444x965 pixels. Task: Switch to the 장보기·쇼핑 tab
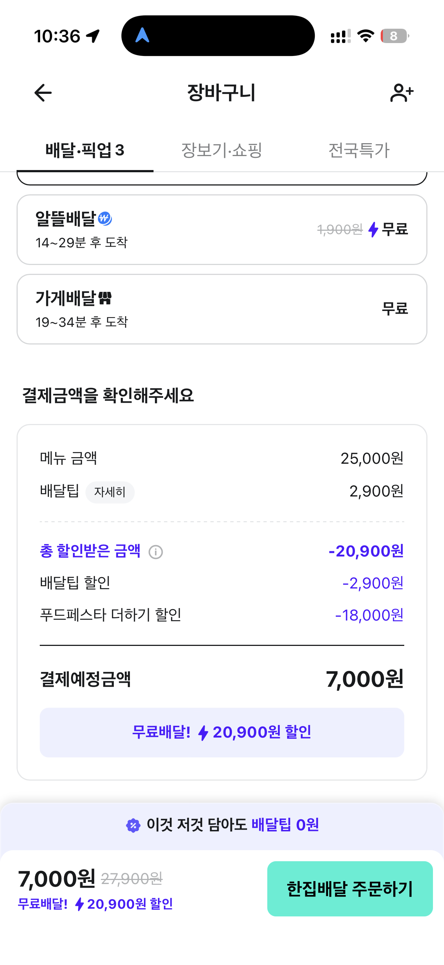click(221, 150)
